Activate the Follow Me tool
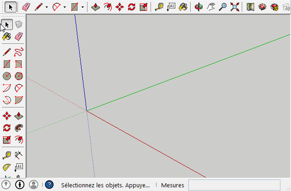Image resolution: width=291 pixels, height=191 pixels. [x=19, y=128]
